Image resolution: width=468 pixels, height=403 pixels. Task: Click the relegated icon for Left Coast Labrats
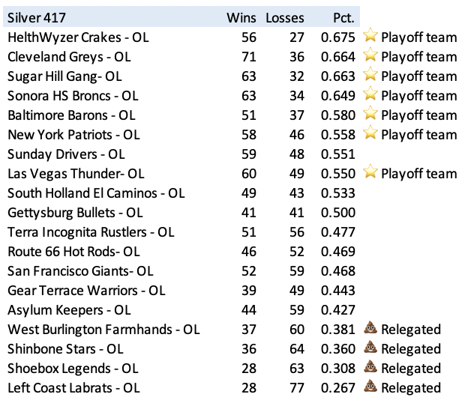pos(370,387)
